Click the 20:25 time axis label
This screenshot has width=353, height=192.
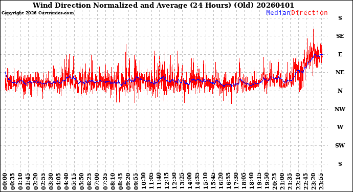[274, 181]
